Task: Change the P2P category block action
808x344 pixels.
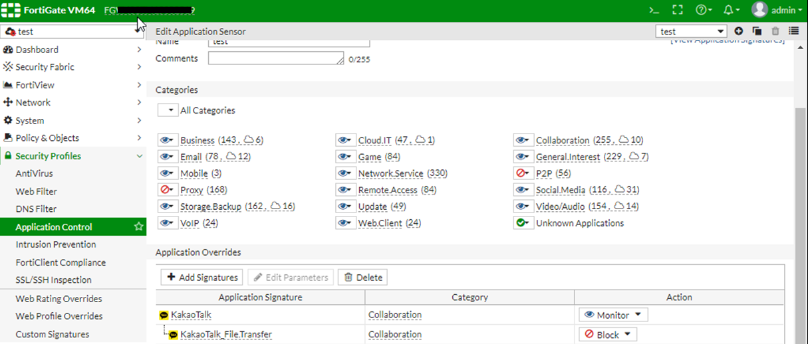Action: tap(523, 173)
